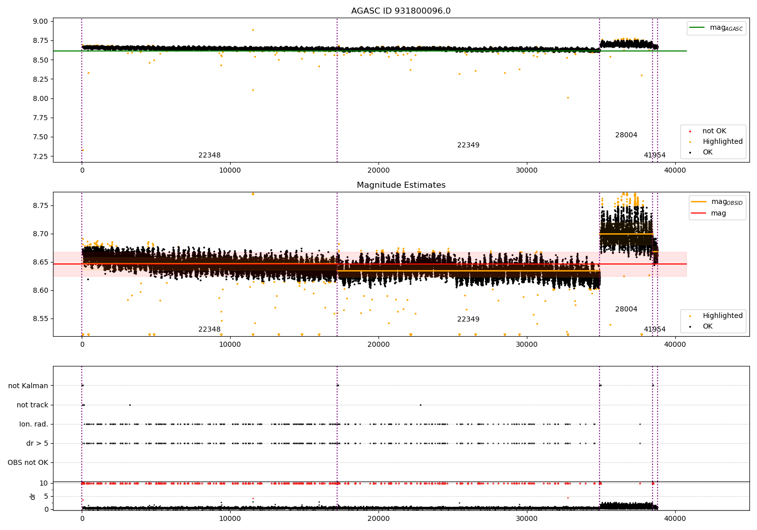Select the 'not OK' legend label
Screen dimensions: 757x530
click(x=714, y=131)
